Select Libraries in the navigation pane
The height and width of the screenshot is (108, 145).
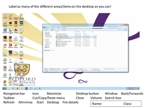tap(47, 40)
